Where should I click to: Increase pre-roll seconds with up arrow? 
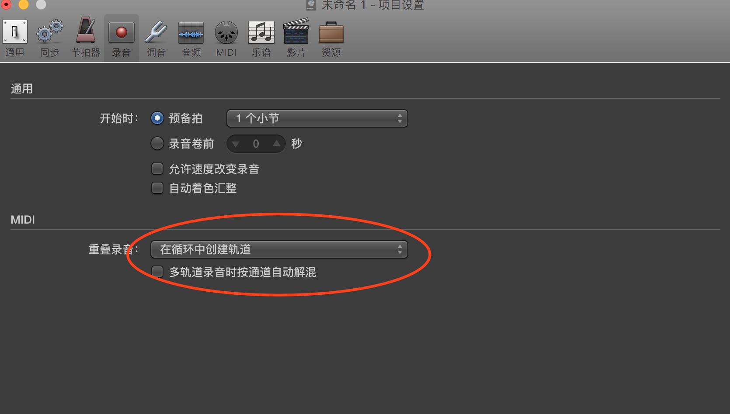pyautogui.click(x=276, y=143)
